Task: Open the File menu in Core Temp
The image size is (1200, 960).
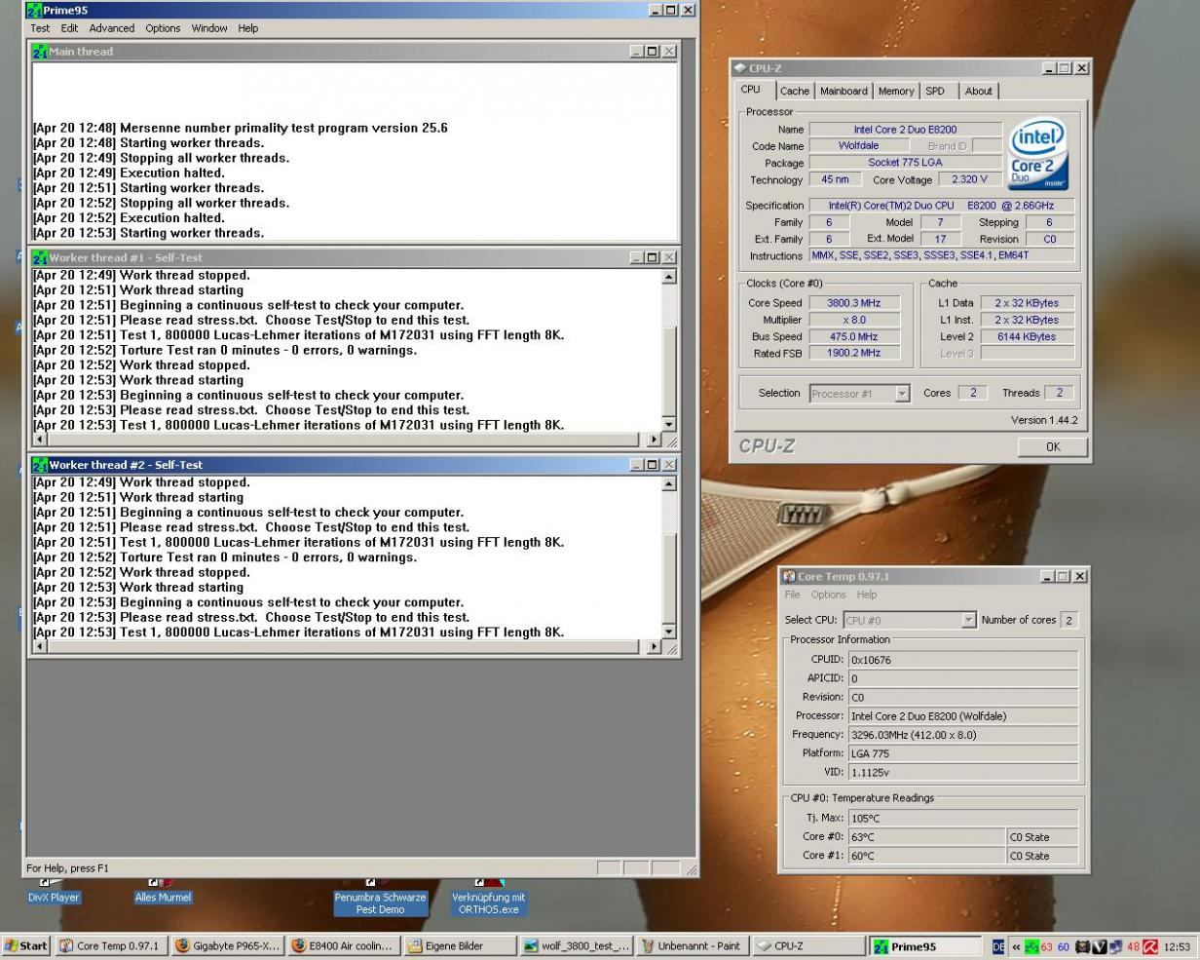Action: pyautogui.click(x=793, y=595)
